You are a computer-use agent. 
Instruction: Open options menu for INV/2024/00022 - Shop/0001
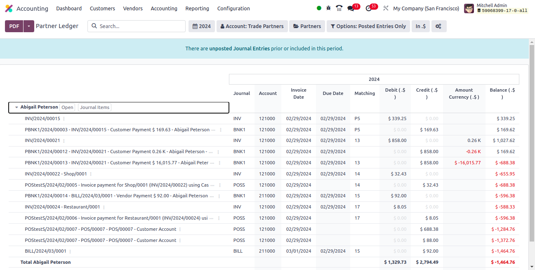[x=91, y=174]
